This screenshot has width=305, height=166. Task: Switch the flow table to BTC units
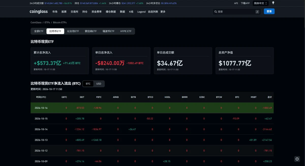pyautogui.click(x=88, y=84)
